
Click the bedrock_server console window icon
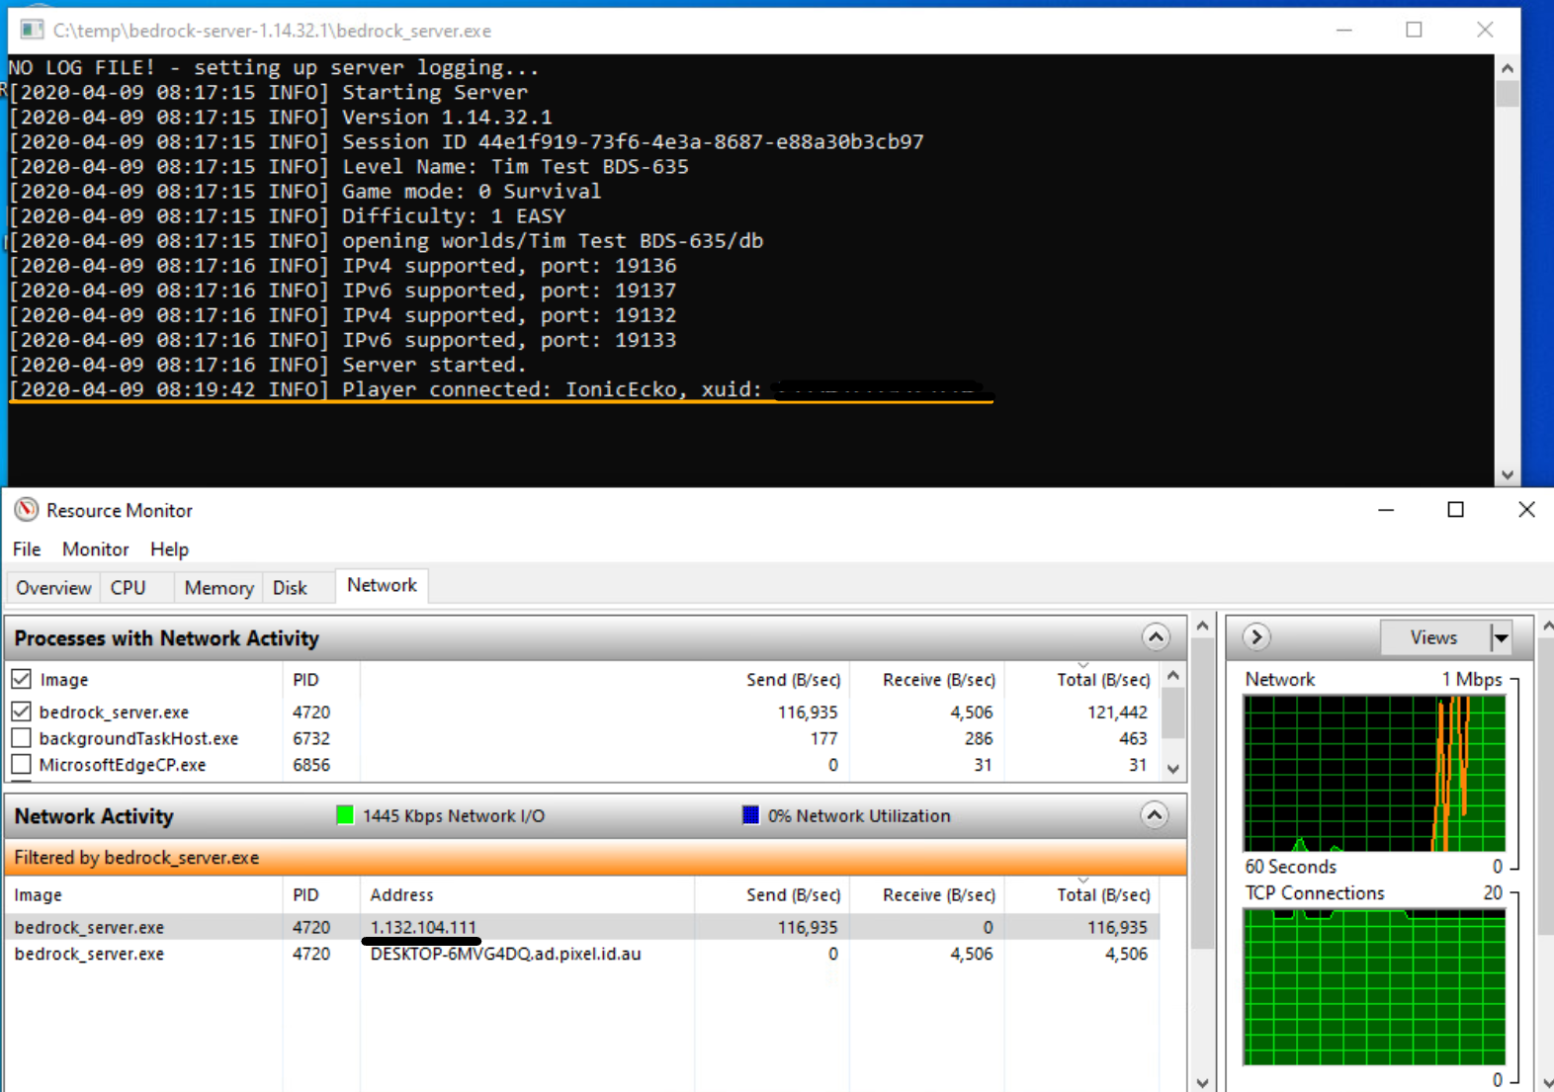click(33, 30)
